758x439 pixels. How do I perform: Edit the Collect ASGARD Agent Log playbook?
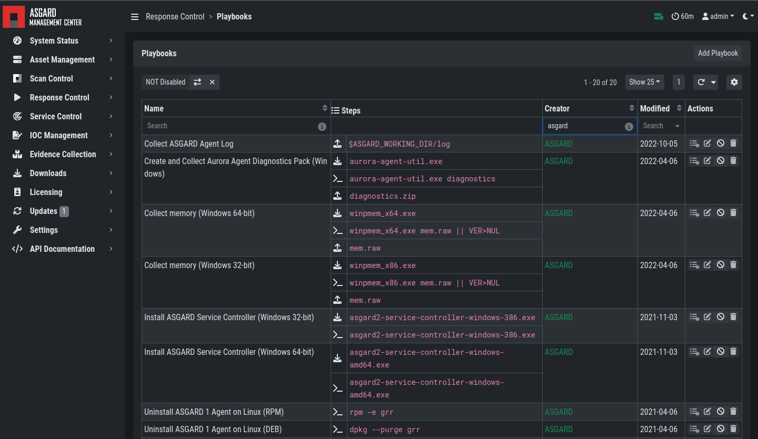click(x=707, y=144)
